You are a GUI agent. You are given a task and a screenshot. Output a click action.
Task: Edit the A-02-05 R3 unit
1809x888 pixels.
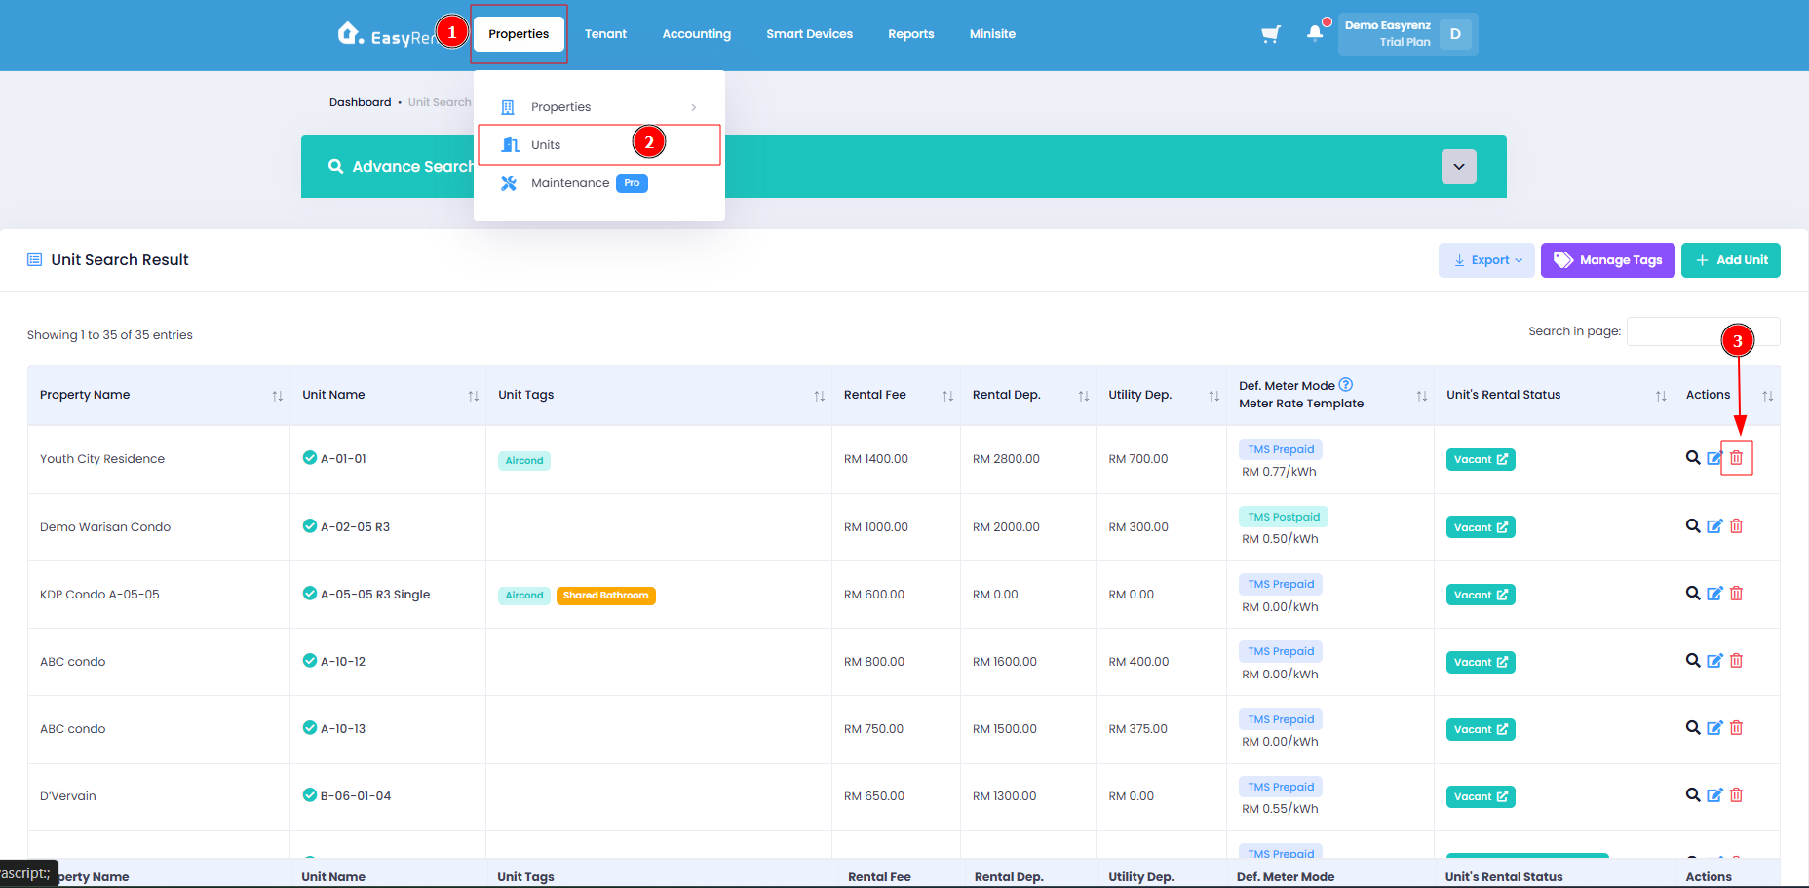pos(1714,526)
